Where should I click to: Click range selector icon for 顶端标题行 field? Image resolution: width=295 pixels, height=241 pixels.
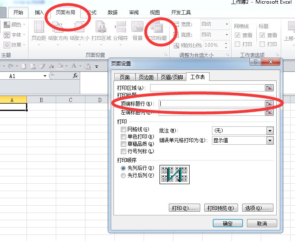(x=269, y=104)
